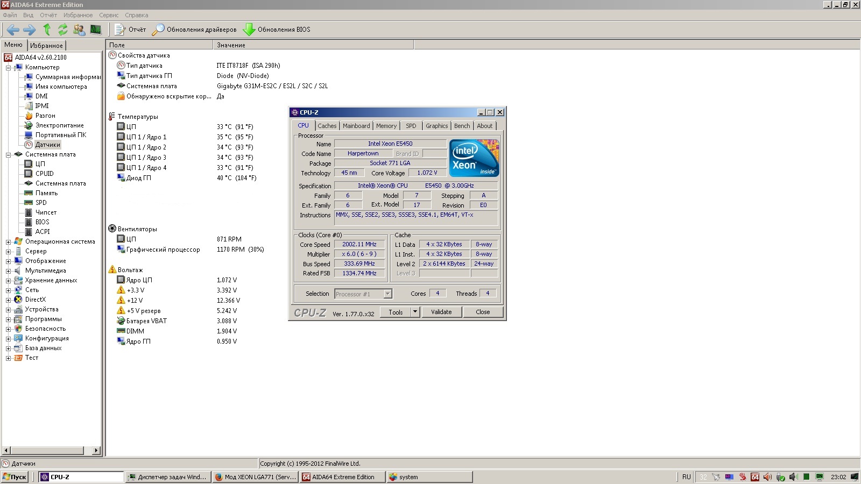Select Электропитание in the tree
Image resolution: width=861 pixels, height=484 pixels.
(60, 125)
